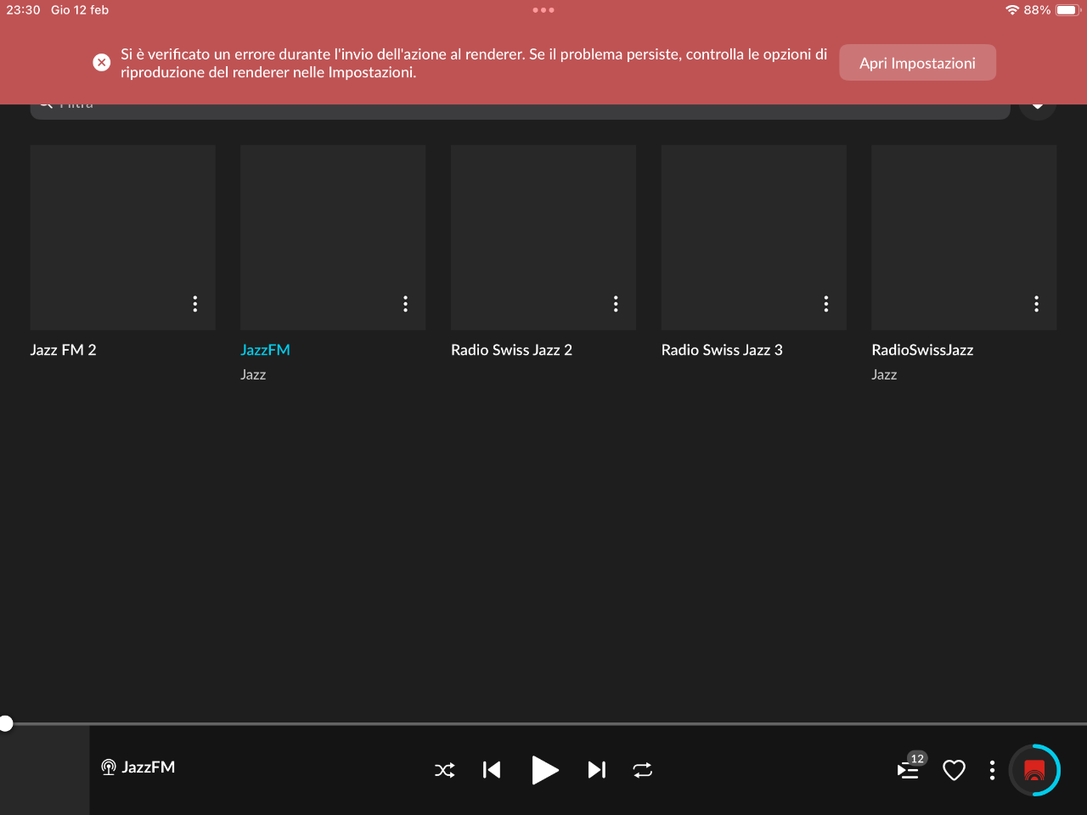This screenshot has width=1087, height=815.
Task: Toggle repeat mode
Action: tap(643, 770)
